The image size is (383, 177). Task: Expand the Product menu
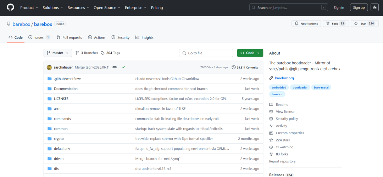tap(29, 7)
